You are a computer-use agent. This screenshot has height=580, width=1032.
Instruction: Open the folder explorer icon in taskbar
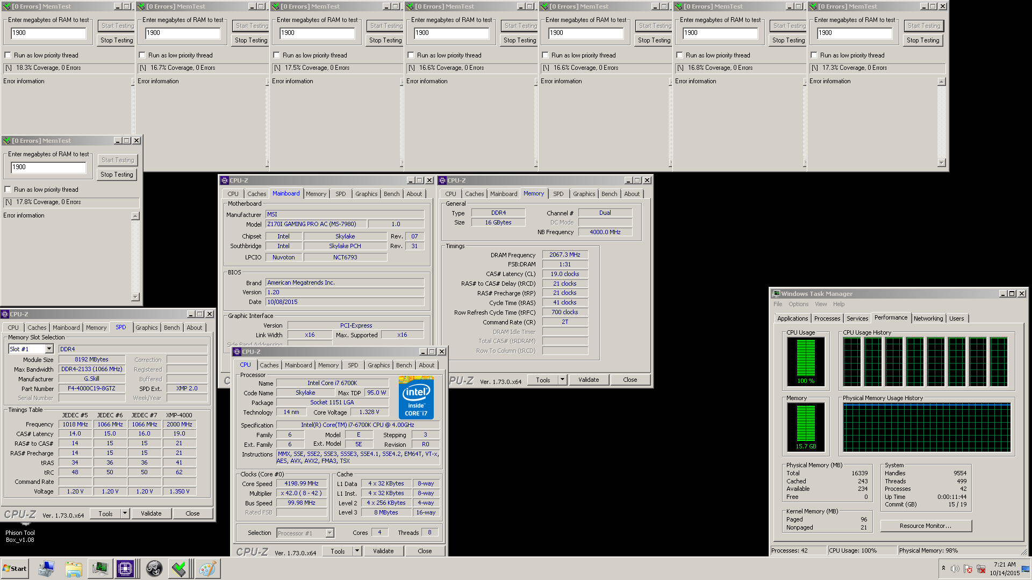74,569
